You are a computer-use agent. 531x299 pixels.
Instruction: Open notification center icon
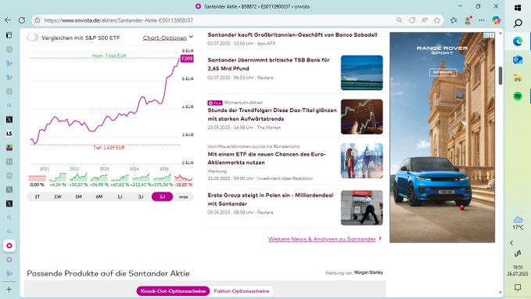point(518,287)
